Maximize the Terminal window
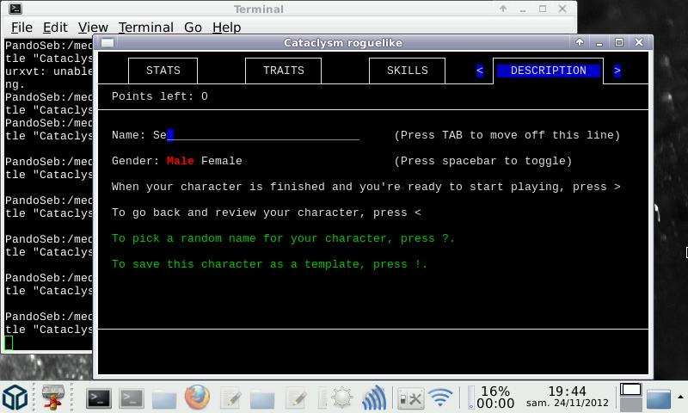Image resolution: width=688 pixels, height=413 pixels. (x=543, y=9)
